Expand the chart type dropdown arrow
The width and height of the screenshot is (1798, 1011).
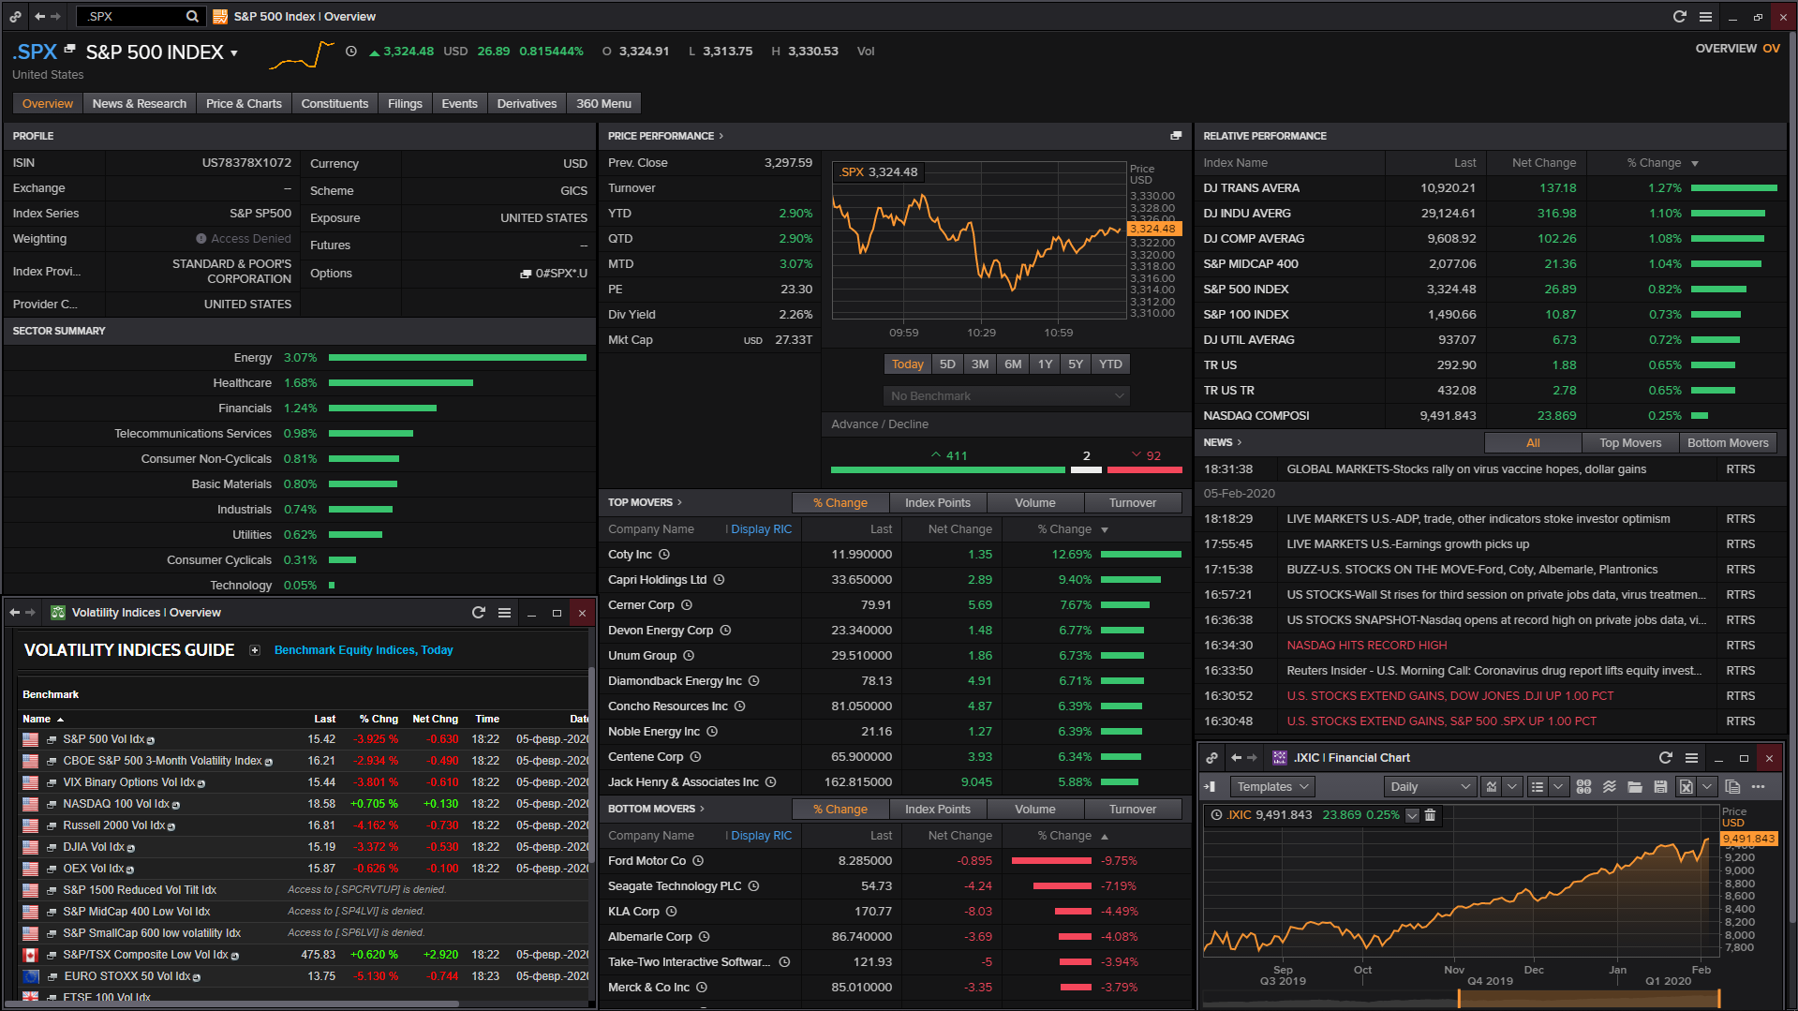1512,787
